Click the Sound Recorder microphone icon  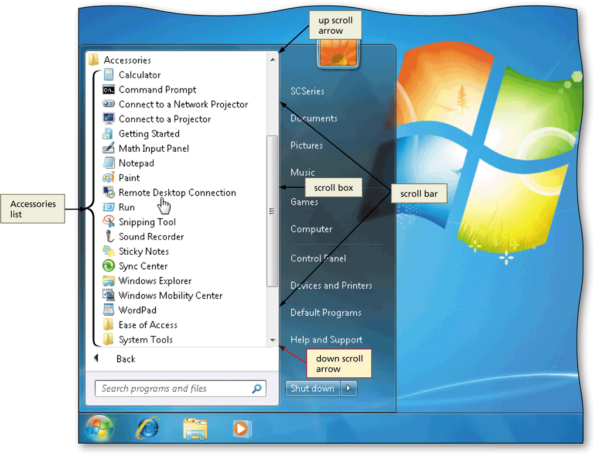pyautogui.click(x=110, y=236)
